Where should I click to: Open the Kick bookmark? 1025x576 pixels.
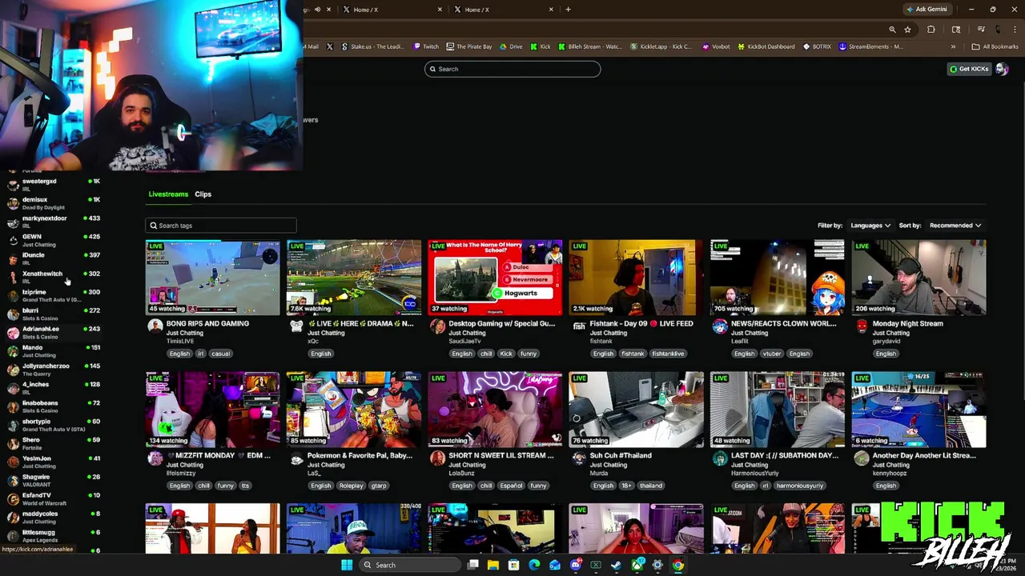541,46
